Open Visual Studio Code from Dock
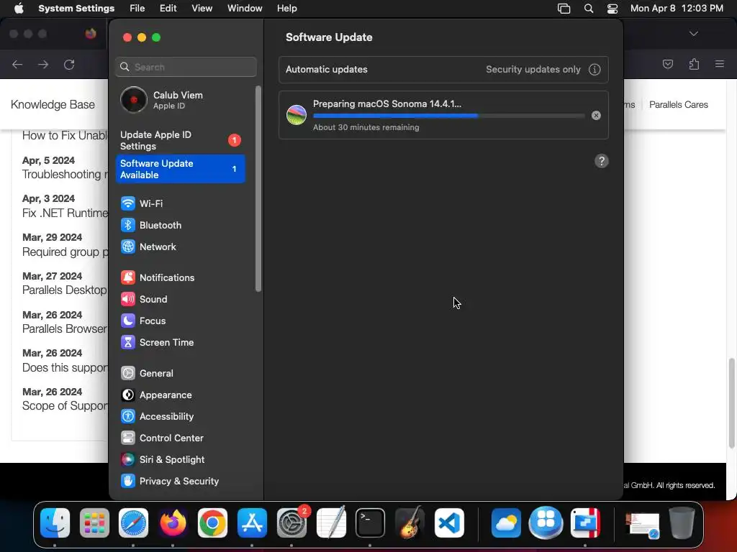This screenshot has height=552, width=737. [449, 523]
